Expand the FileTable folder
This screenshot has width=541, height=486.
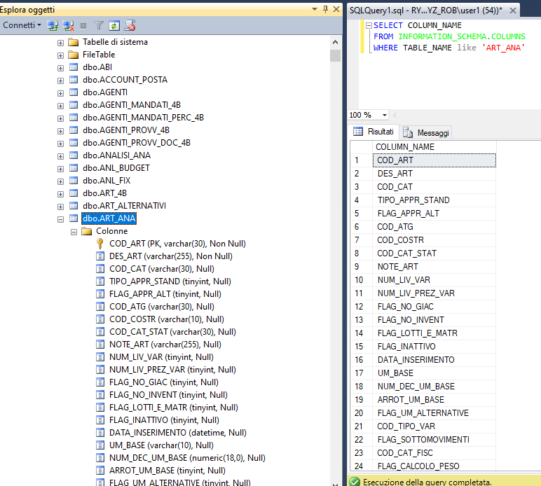pos(61,55)
